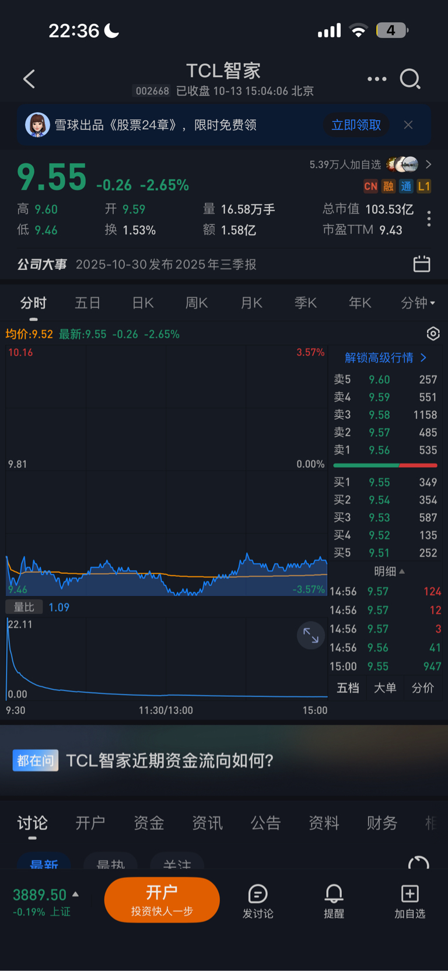Select the 五档 order book tab
Viewport: 448px width, 971px height.
click(348, 688)
